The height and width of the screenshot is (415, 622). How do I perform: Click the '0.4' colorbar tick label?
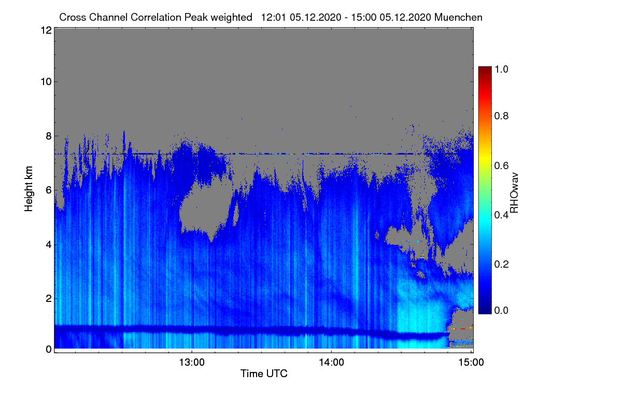click(501, 215)
